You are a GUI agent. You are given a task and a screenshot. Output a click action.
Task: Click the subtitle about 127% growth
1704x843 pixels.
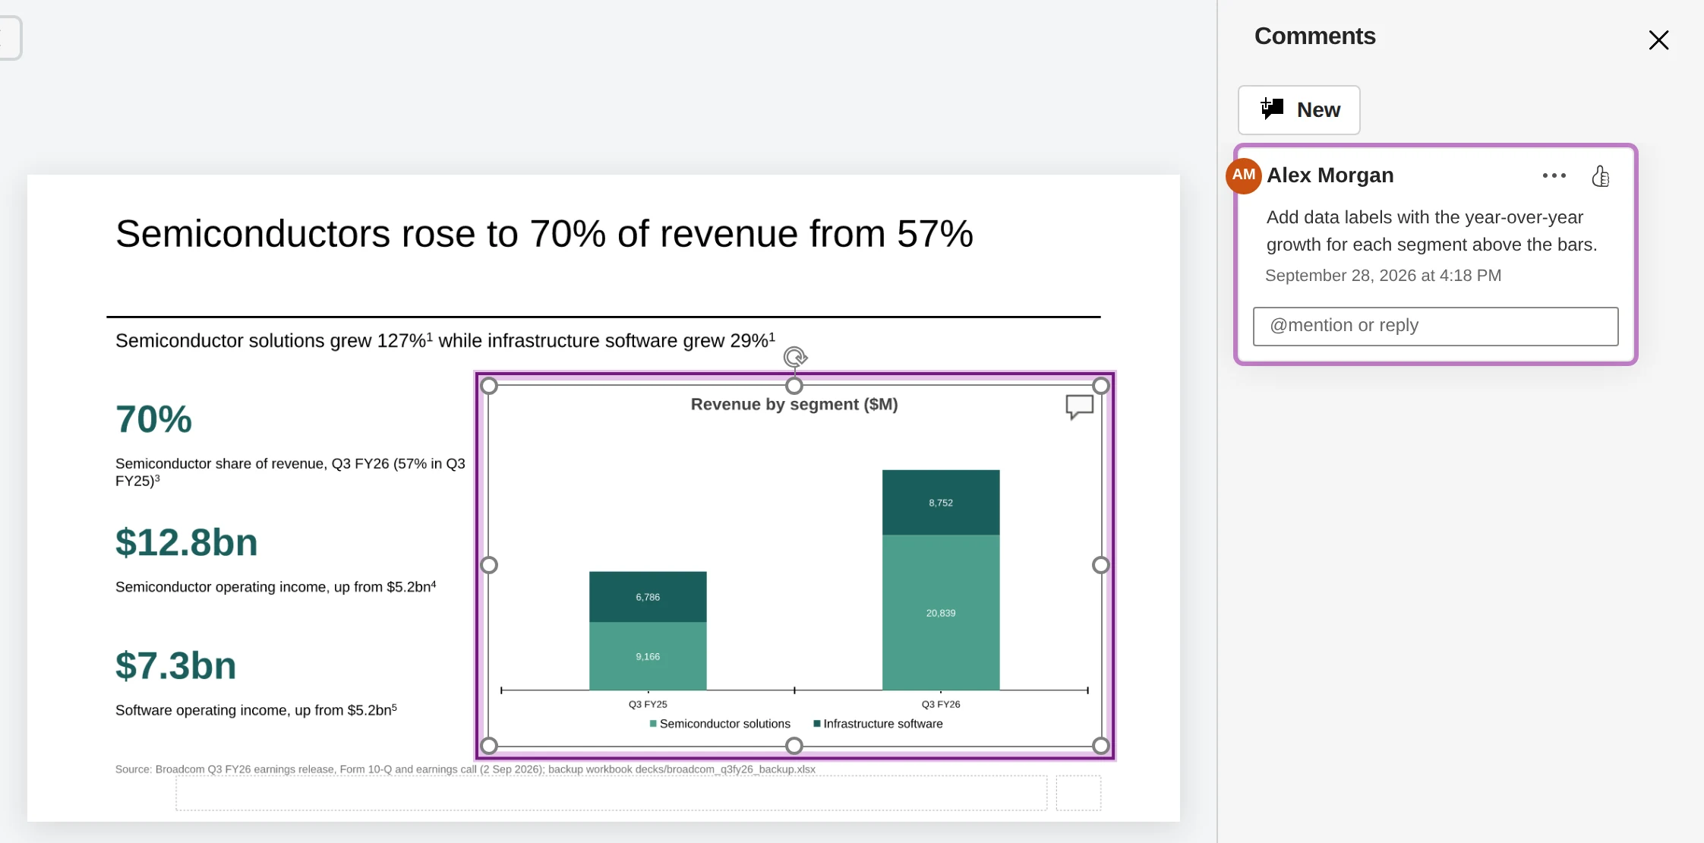pos(445,340)
